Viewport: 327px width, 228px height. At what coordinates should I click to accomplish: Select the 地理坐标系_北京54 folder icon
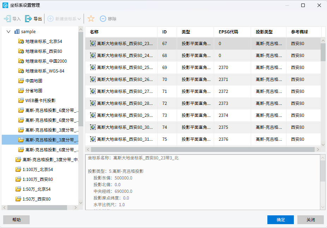coord(21,41)
